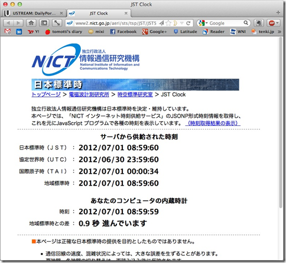Open the Adblock Plus dropdown arrow
This screenshot has width=286, height=263.
[277, 23]
